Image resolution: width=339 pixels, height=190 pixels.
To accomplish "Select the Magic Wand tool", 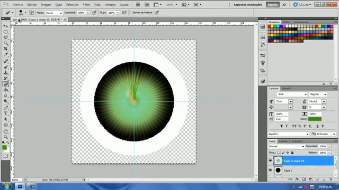I will 6,43.
